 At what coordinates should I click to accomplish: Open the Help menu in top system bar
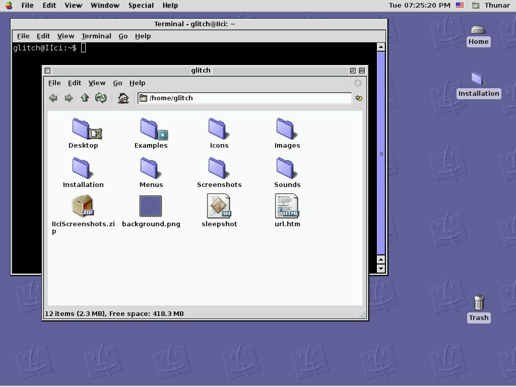[x=170, y=5]
